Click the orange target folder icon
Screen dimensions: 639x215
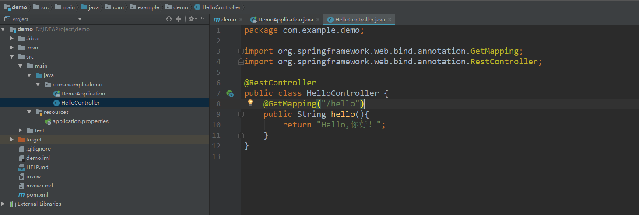coord(21,140)
